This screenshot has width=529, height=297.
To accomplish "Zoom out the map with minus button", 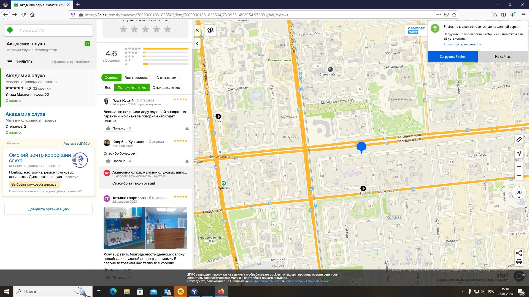I will click(x=519, y=175).
